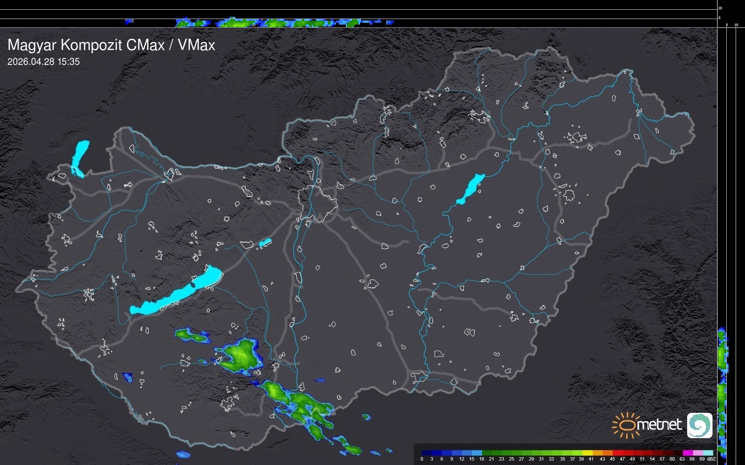Image resolution: width=745 pixels, height=465 pixels.
Task: Click the 2026.04.28 15:35 timestamp
Action: pyautogui.click(x=44, y=62)
